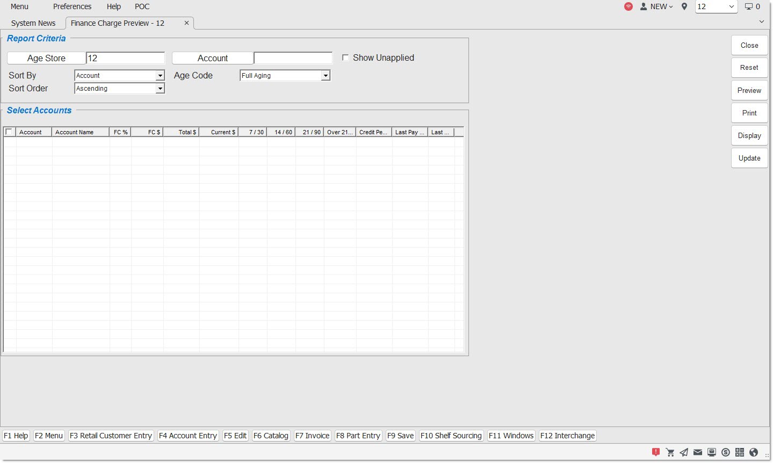Click the paper plane send icon
Image resolution: width=773 pixels, height=463 pixels.
[x=684, y=452]
